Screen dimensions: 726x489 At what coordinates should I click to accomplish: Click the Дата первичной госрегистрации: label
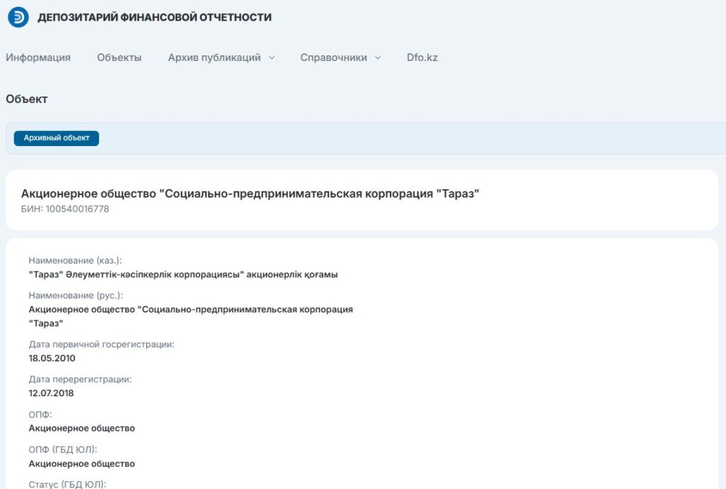pos(101,344)
